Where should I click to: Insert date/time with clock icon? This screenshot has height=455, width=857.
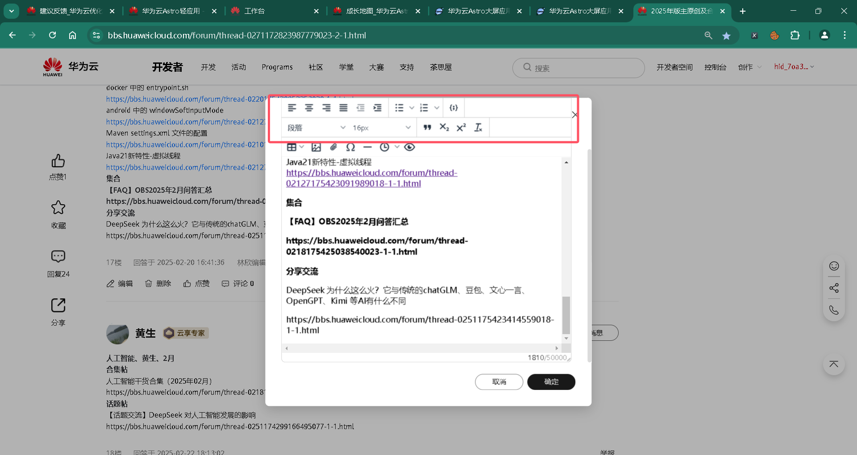(384, 147)
